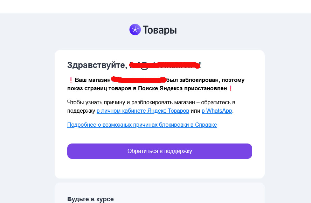Click the word "или" between the links
This screenshot has height=203, width=311.
pos(195,111)
